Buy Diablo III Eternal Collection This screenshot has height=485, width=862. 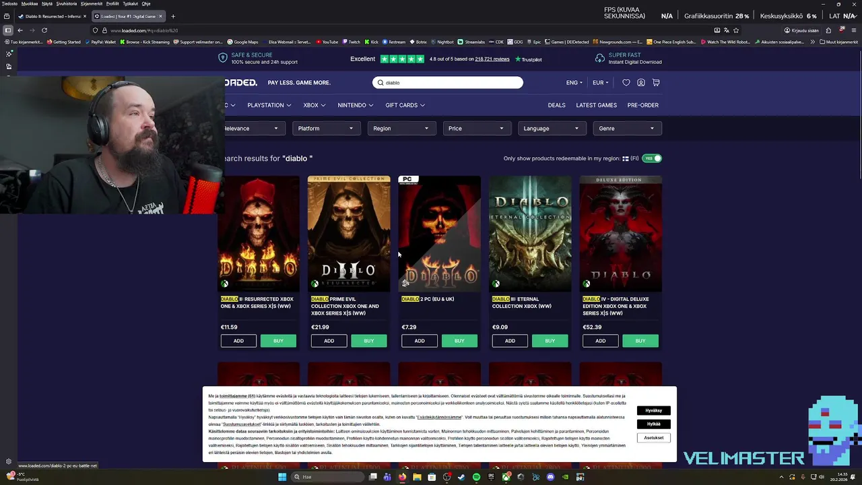(x=550, y=341)
